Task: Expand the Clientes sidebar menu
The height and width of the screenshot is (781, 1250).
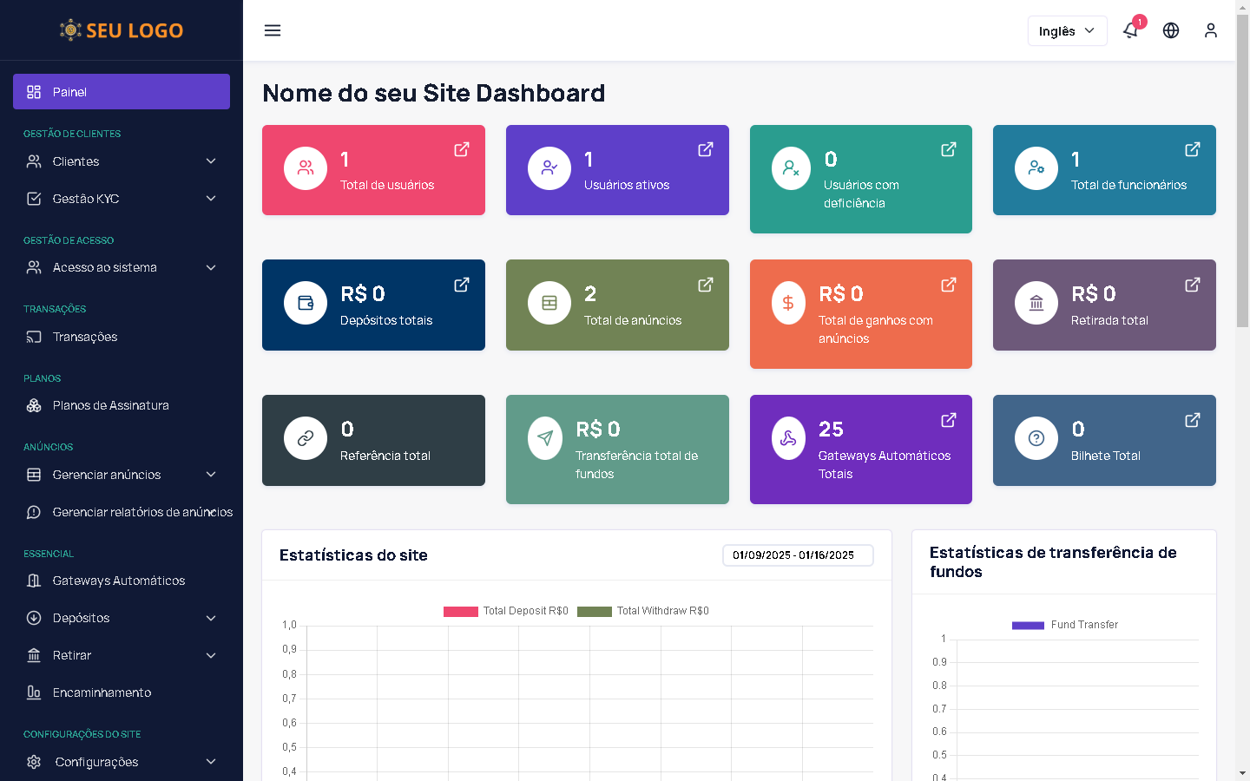Action: coord(122,161)
